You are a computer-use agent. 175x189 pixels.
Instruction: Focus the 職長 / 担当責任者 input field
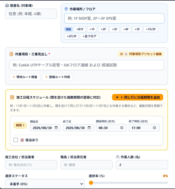(x=86, y=165)
